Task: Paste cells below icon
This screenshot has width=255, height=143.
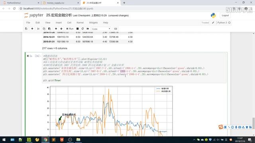Action: point(49,29)
